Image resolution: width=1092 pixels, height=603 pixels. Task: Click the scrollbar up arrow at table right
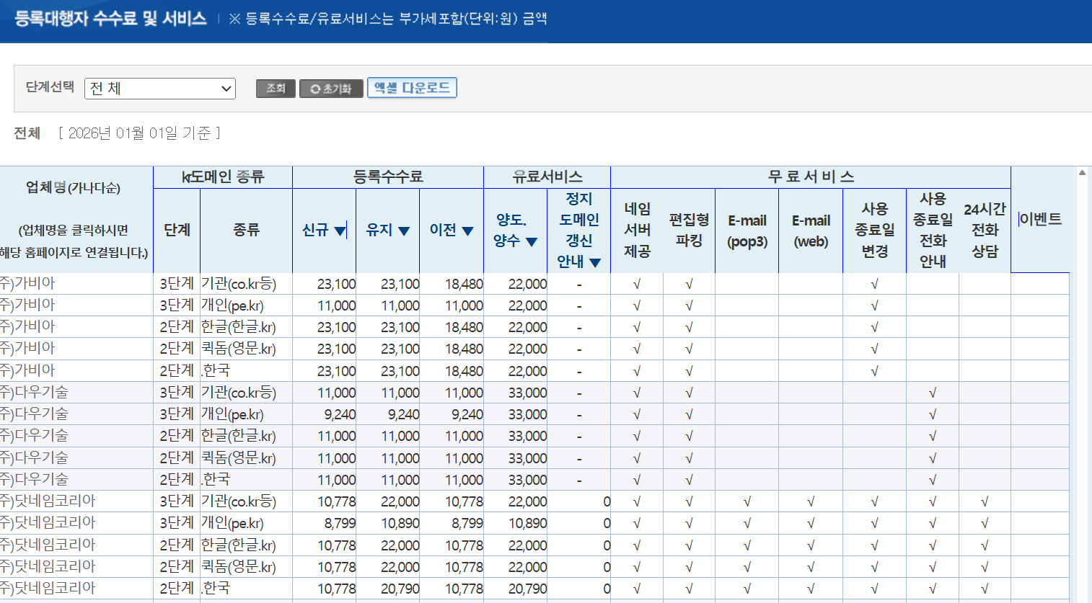1082,173
